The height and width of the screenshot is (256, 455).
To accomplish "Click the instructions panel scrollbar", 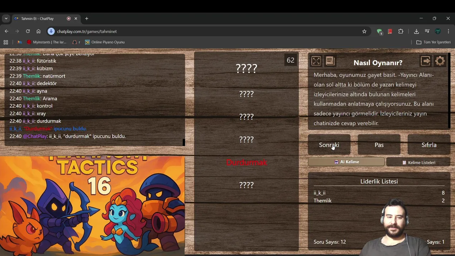I will coord(449,90).
